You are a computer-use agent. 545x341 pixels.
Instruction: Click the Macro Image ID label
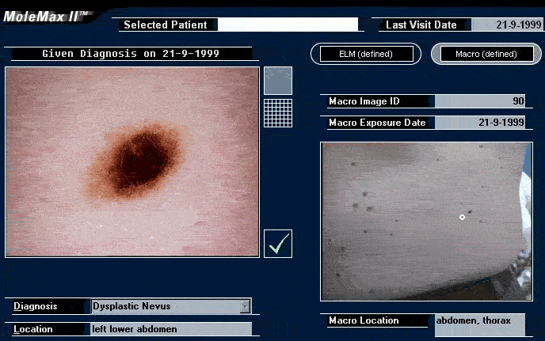pyautogui.click(x=364, y=101)
